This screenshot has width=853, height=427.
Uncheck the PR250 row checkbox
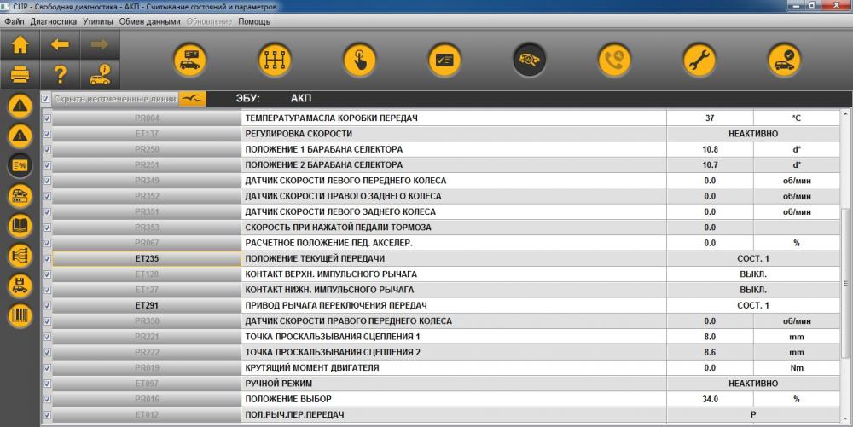[47, 149]
